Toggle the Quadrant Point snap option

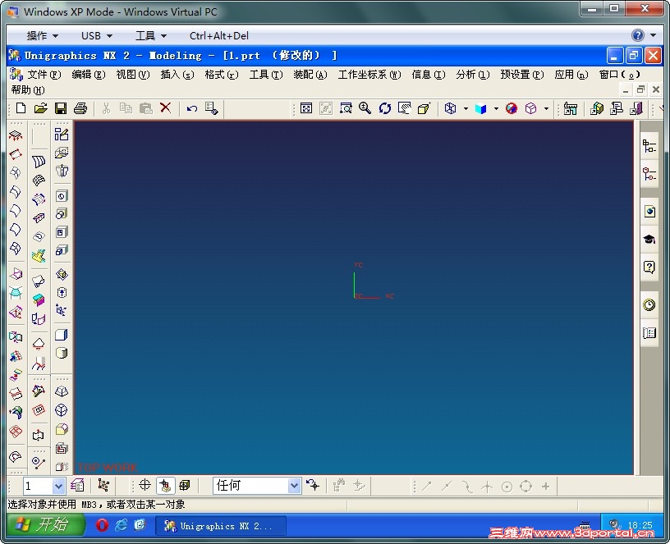(526, 487)
